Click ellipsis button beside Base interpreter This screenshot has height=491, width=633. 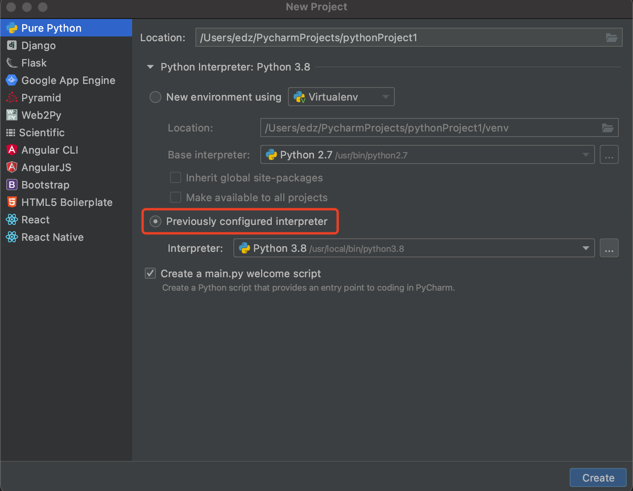click(609, 154)
